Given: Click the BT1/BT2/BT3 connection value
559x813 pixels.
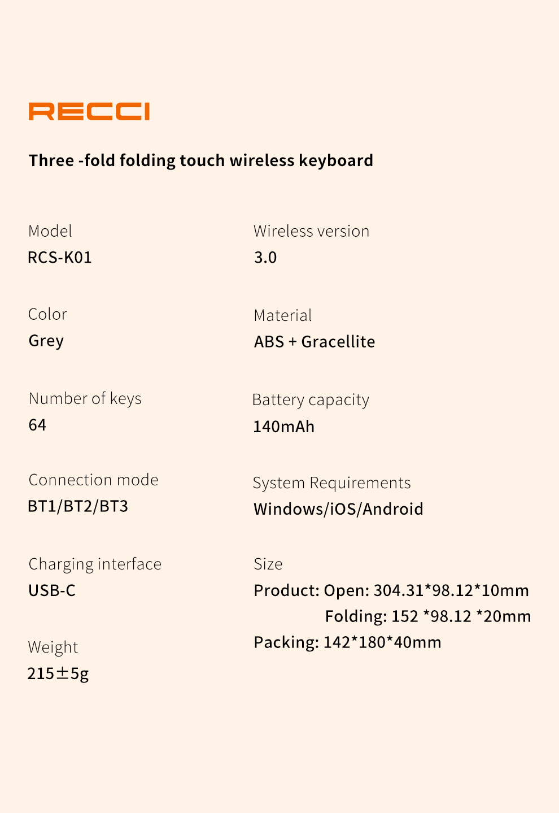Looking at the screenshot, I should [x=78, y=506].
